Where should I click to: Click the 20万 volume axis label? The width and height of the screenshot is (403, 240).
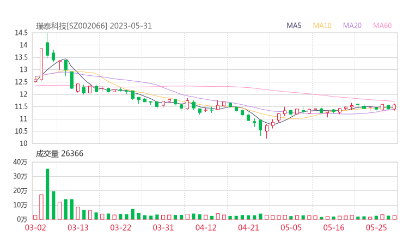[x=20, y=191]
